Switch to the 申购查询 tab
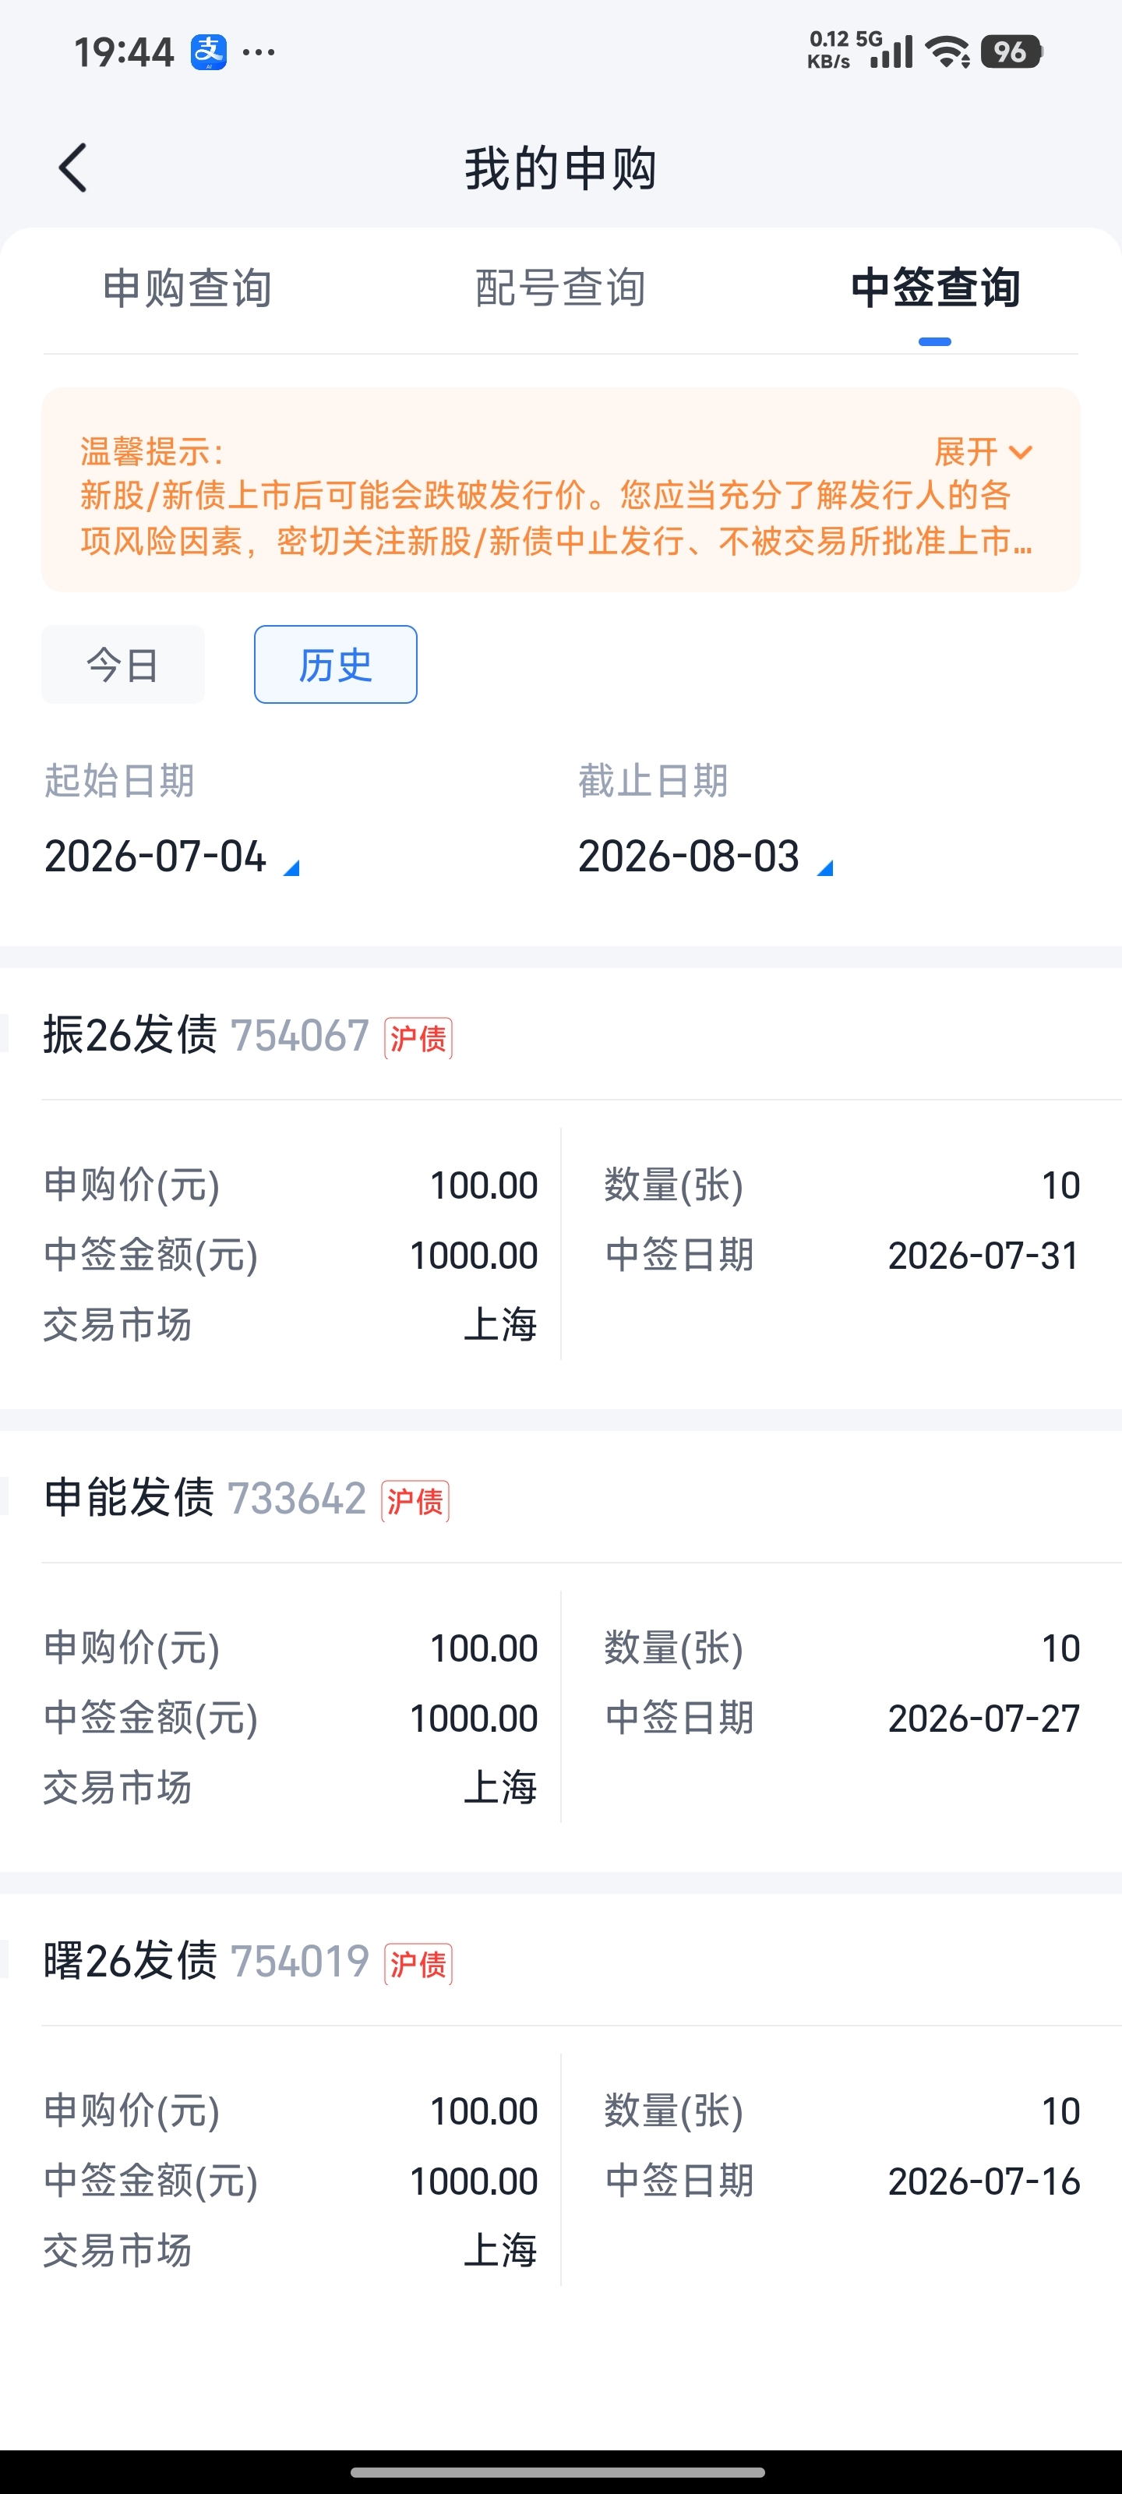This screenshot has height=2494, width=1122. pyautogui.click(x=188, y=288)
